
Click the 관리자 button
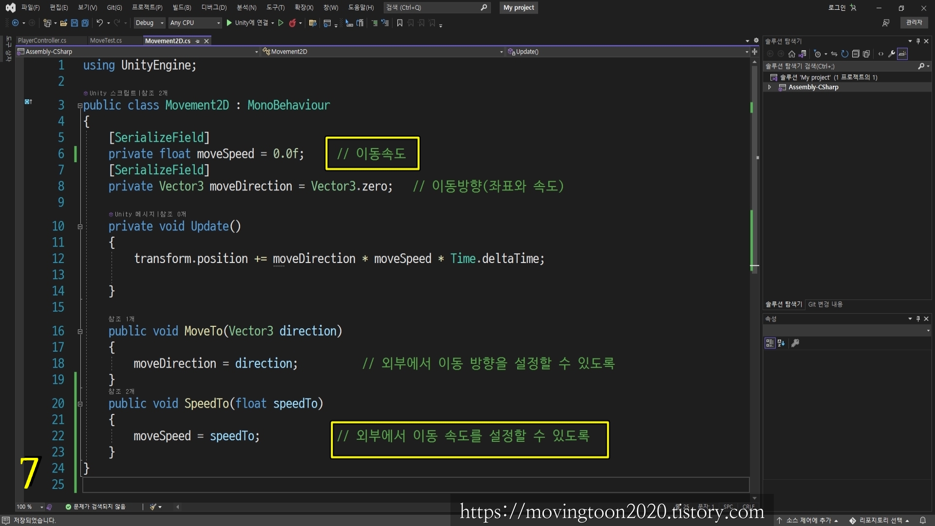click(914, 22)
